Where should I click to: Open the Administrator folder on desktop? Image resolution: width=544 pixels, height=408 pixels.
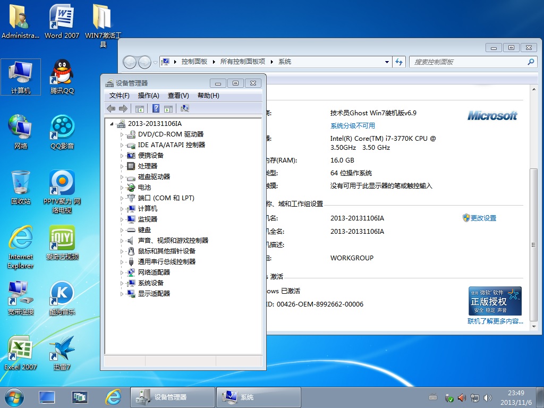click(x=20, y=21)
